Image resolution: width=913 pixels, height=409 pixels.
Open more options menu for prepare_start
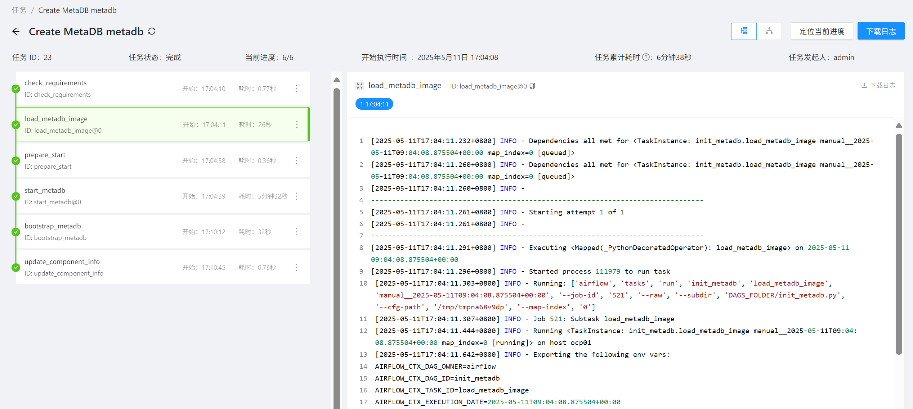(296, 161)
